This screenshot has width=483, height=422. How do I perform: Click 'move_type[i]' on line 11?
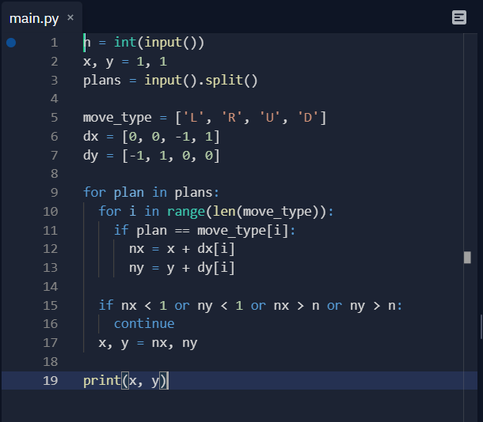click(243, 230)
